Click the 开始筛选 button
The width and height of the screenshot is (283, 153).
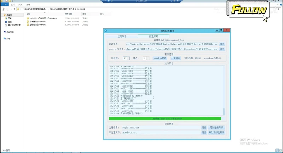click(x=175, y=58)
